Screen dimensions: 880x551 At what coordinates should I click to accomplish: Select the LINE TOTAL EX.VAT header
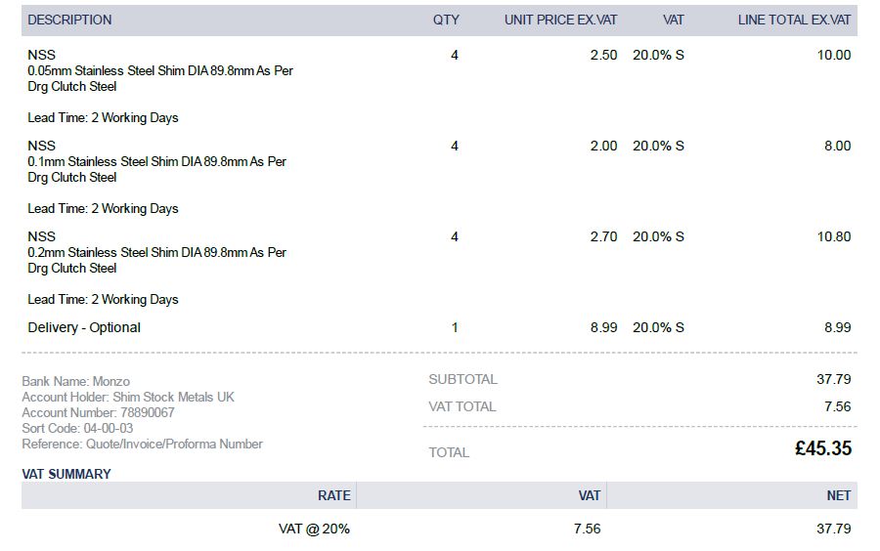pyautogui.click(x=794, y=20)
